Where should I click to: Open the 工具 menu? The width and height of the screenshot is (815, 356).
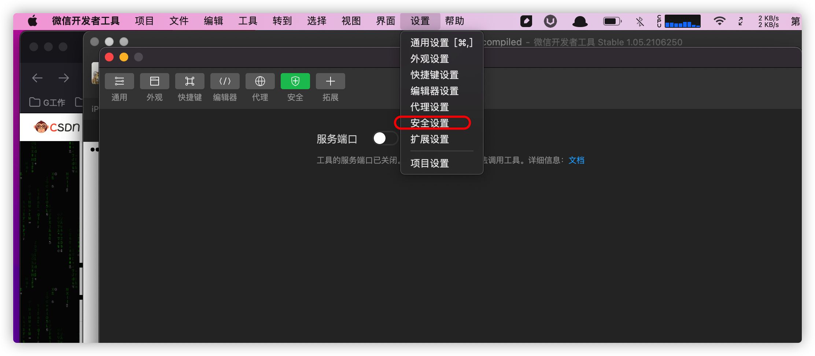pyautogui.click(x=247, y=21)
